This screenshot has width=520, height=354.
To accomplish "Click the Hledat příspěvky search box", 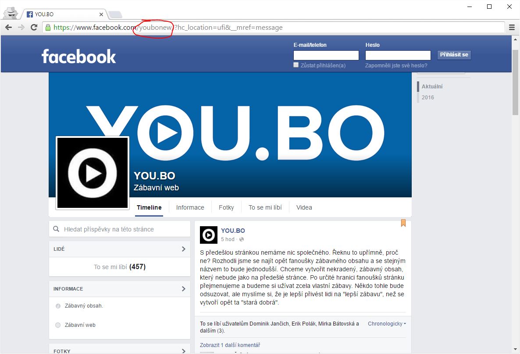I will pos(120,229).
